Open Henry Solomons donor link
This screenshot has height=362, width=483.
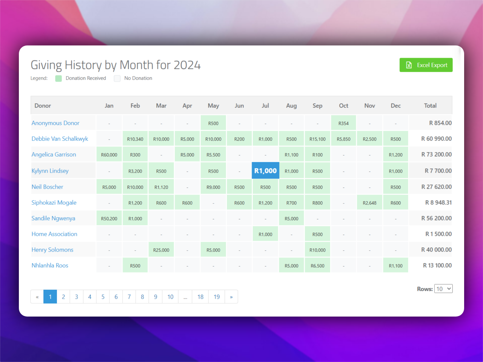pyautogui.click(x=52, y=250)
